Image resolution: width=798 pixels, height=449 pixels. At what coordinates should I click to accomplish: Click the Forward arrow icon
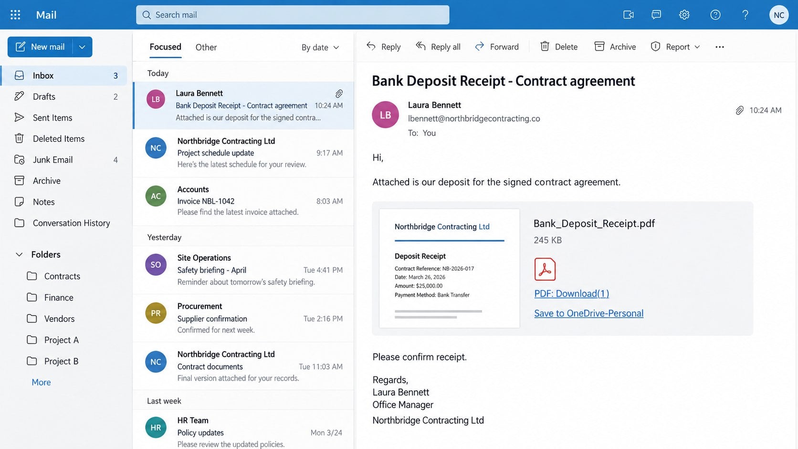point(480,46)
